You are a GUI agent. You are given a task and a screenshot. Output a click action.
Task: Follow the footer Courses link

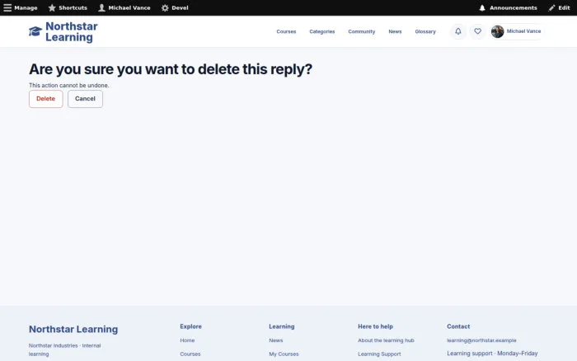pyautogui.click(x=190, y=354)
